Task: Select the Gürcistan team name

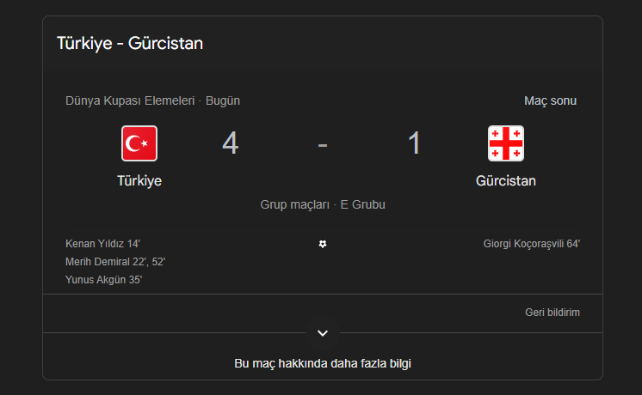Action: point(506,181)
